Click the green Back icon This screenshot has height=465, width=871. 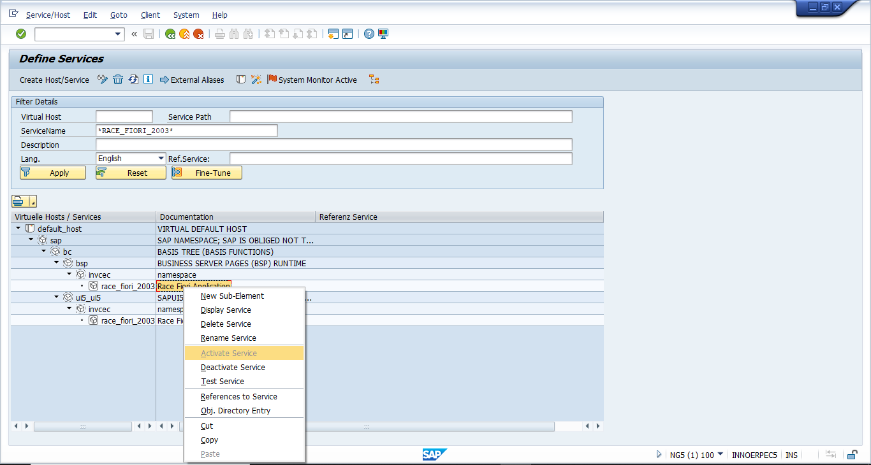pyautogui.click(x=170, y=34)
